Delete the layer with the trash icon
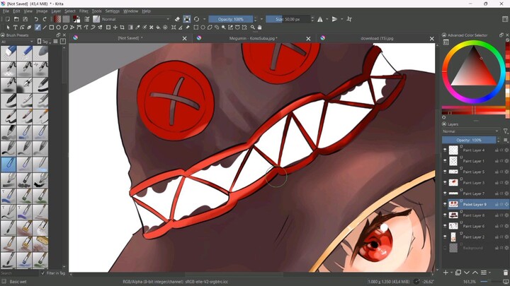Image resolution: width=510 pixels, height=286 pixels. (506, 273)
